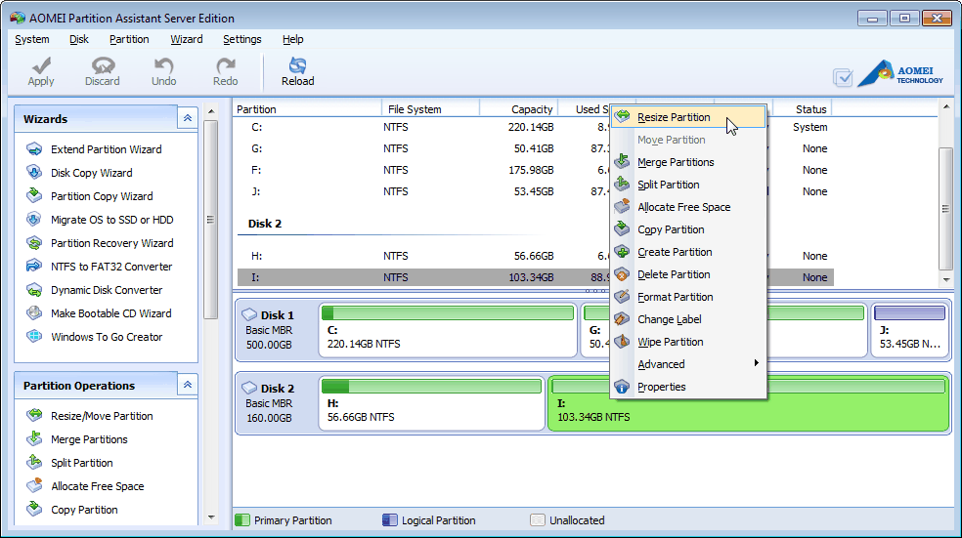The image size is (962, 538).
Task: Open the System menu
Action: click(x=32, y=39)
